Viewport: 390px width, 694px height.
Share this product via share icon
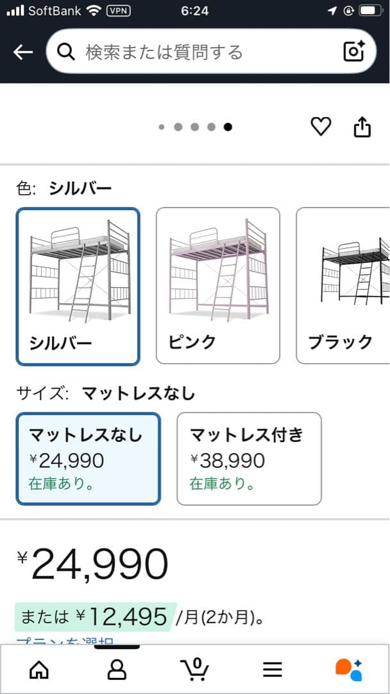(362, 126)
